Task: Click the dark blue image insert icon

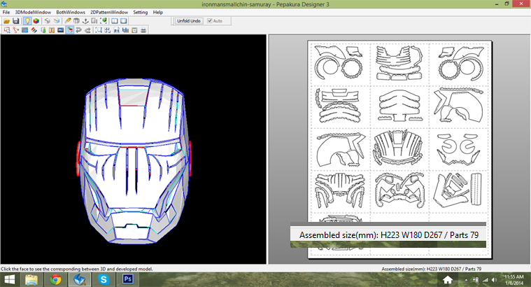Action: [61, 30]
